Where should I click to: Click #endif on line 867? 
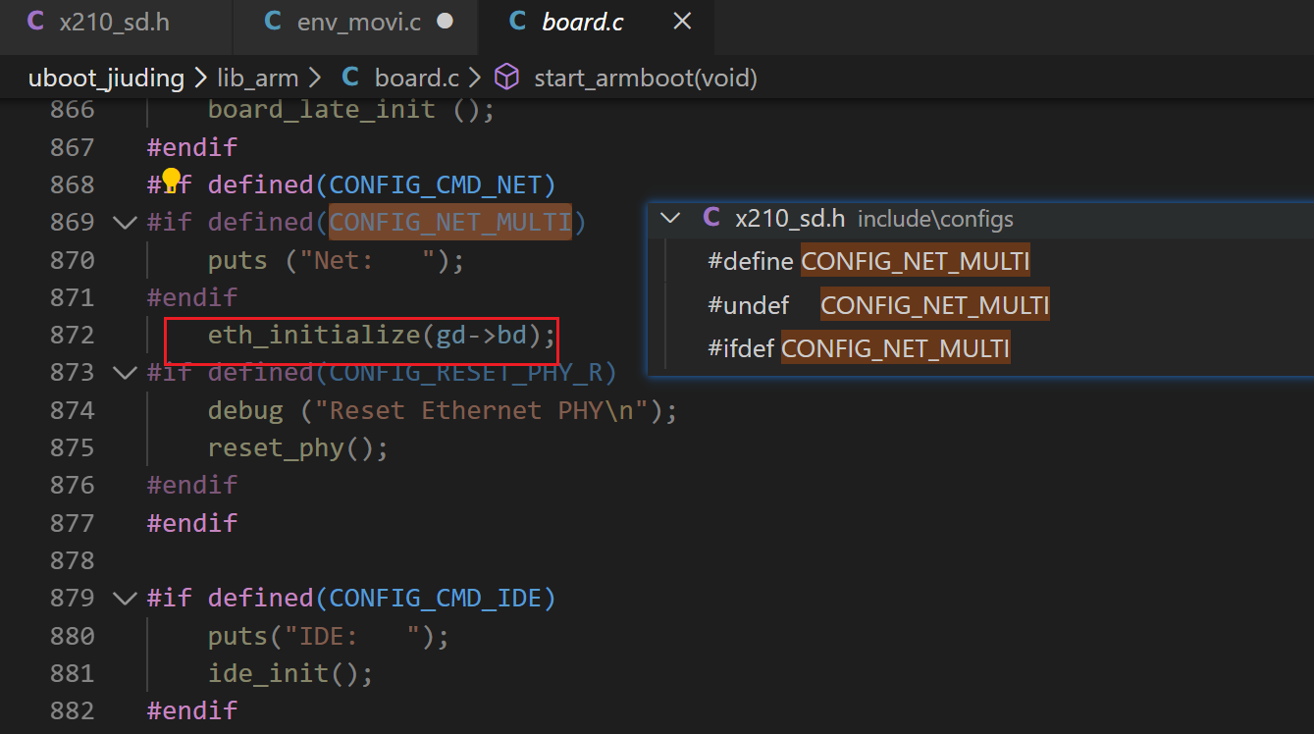192,147
